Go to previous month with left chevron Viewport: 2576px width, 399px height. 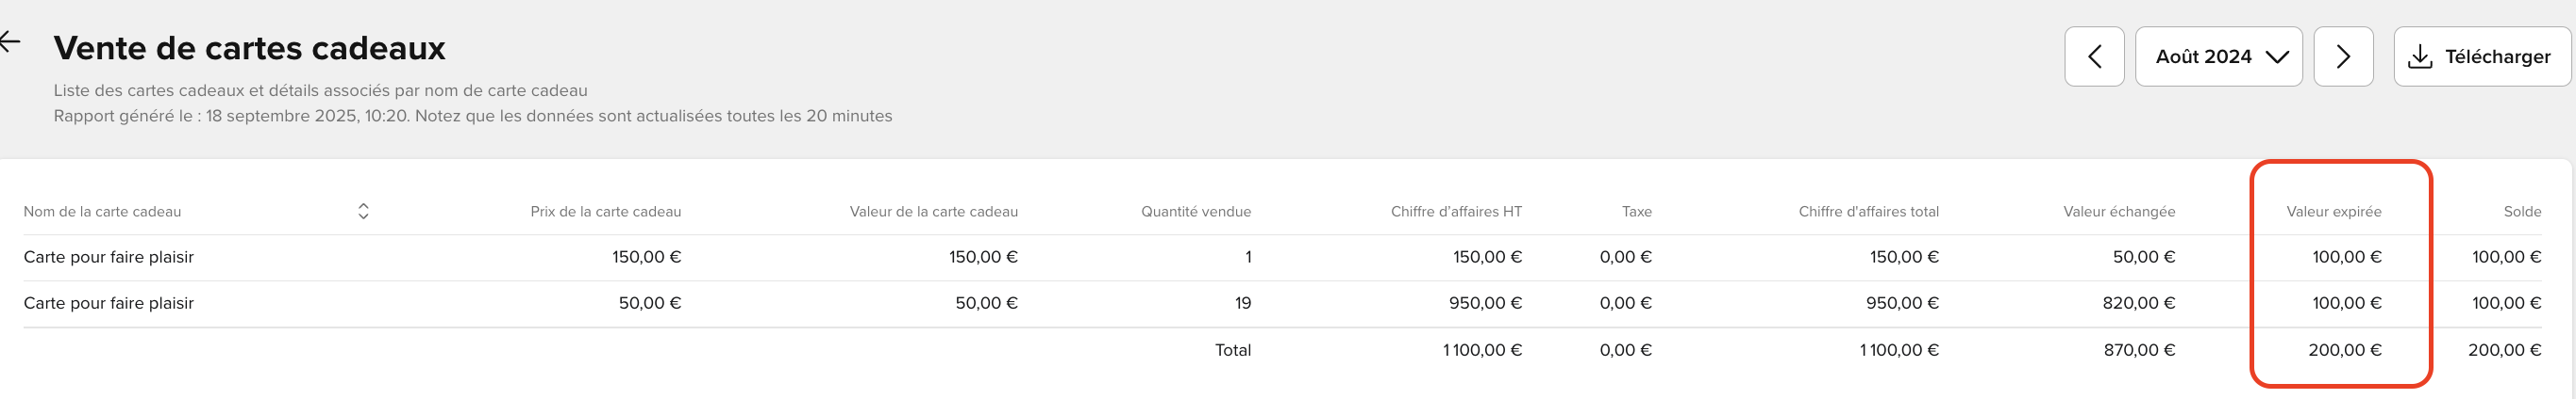tap(2094, 56)
